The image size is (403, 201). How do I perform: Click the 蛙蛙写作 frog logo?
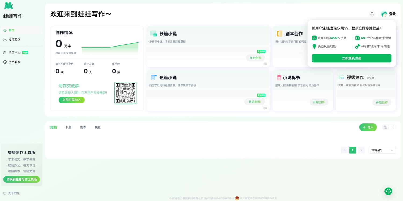9,6
